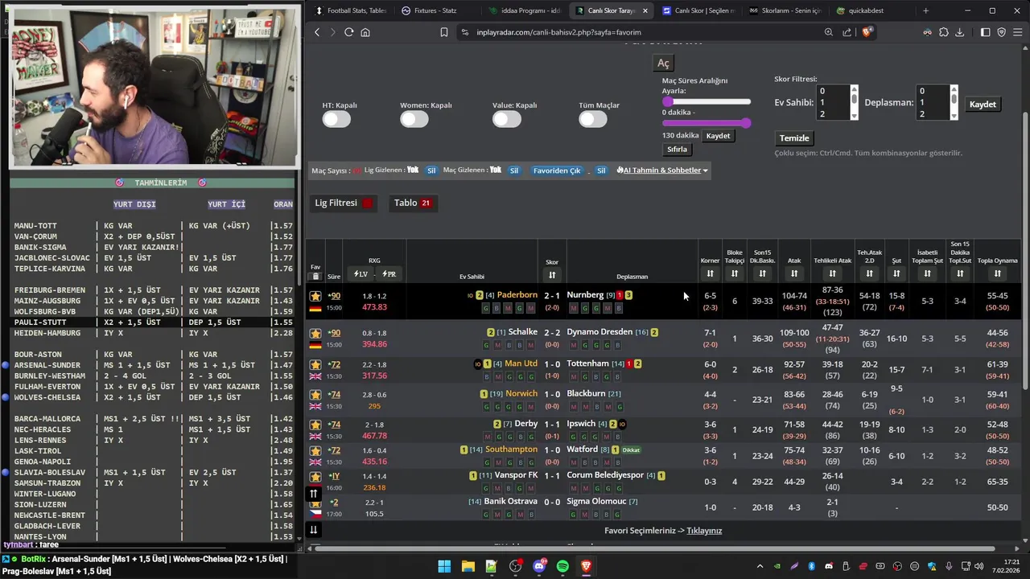Switch to iddaa Programı browser tab

coord(525,10)
